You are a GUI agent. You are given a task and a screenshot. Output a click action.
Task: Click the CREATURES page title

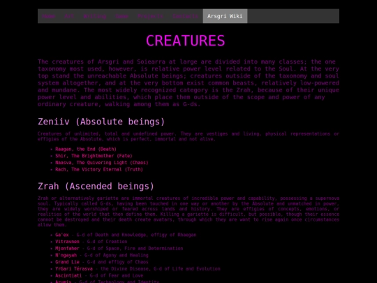coord(186,41)
